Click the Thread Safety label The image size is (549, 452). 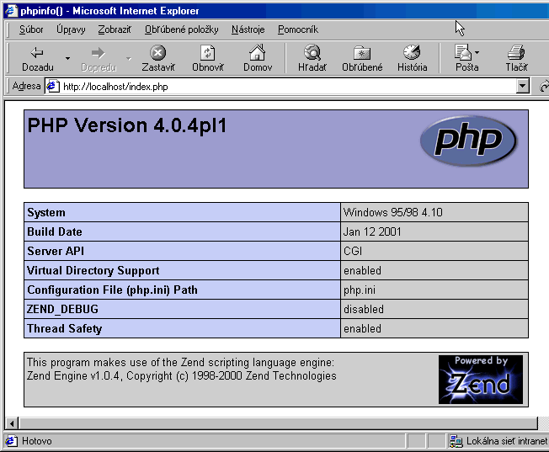pos(65,328)
